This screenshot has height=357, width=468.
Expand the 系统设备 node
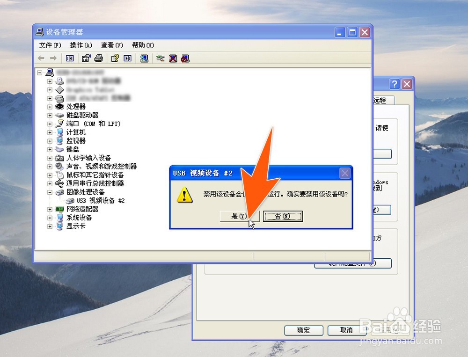[x=50, y=218]
